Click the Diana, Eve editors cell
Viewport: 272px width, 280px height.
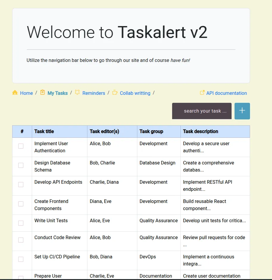[112, 205]
